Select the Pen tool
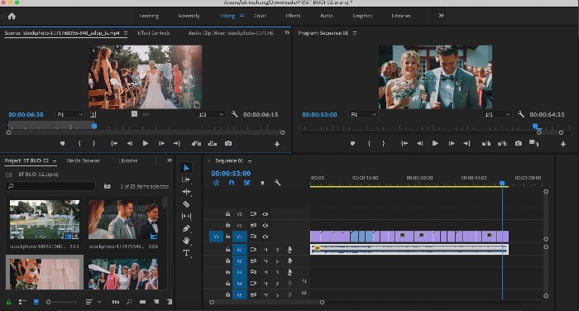This screenshot has width=579, height=311. point(186,228)
